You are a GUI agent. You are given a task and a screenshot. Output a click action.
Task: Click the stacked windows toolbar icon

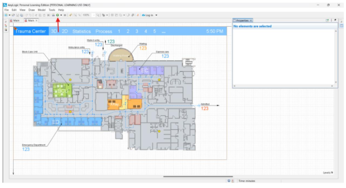132,15
